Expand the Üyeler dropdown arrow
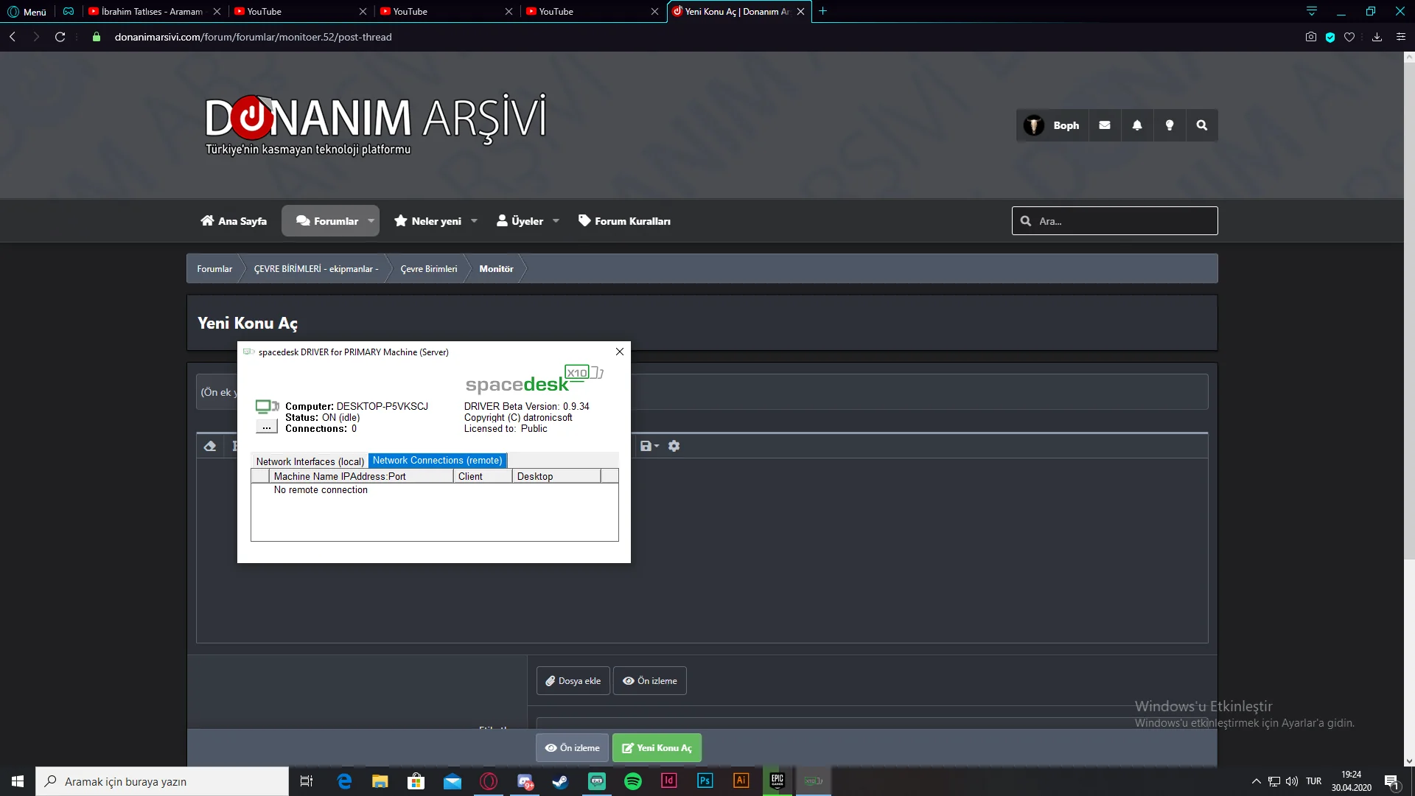1415x796 pixels. pos(556,221)
